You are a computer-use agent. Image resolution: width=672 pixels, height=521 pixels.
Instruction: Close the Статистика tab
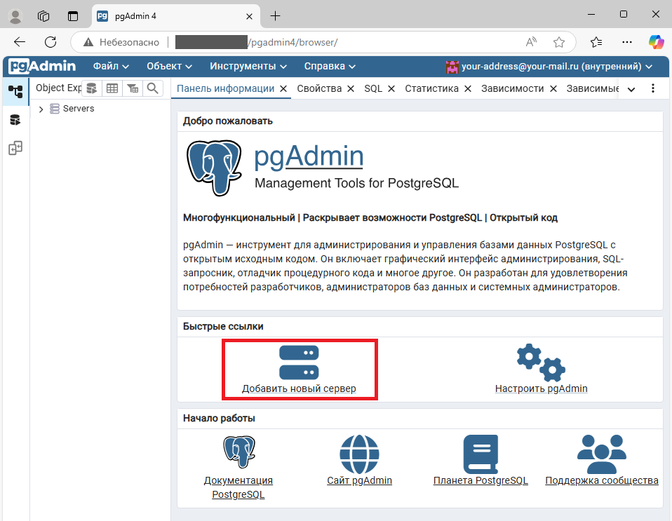(x=468, y=88)
